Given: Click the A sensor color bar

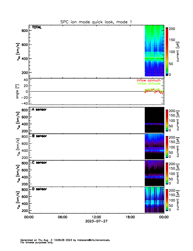Looking at the screenshot, I should tap(167, 120).
